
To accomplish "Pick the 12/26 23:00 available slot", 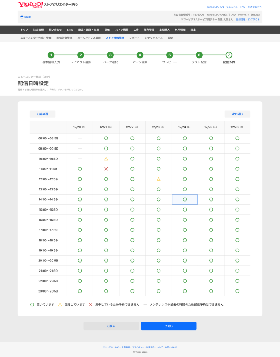I will 237,291.
